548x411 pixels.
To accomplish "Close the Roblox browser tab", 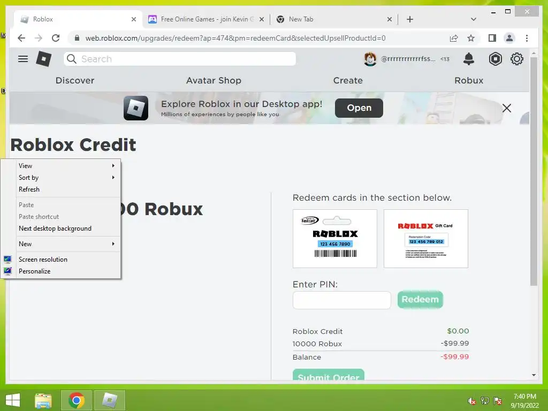I will click(x=133, y=19).
